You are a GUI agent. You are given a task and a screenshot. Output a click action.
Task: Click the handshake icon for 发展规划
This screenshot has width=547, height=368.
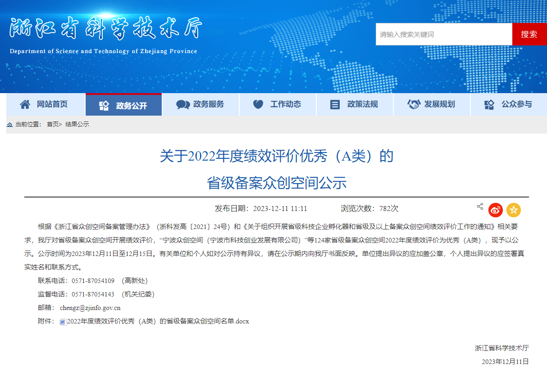tap(414, 104)
